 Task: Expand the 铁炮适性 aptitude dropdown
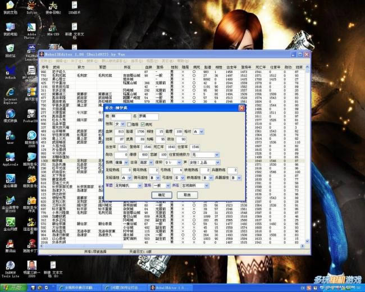pos(208,178)
